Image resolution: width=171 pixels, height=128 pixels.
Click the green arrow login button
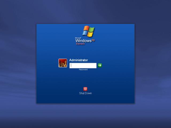click(100, 65)
